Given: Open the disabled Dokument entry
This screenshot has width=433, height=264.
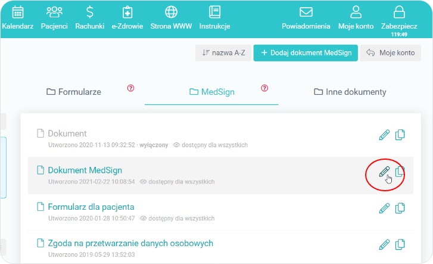Looking at the screenshot, I should (x=67, y=133).
